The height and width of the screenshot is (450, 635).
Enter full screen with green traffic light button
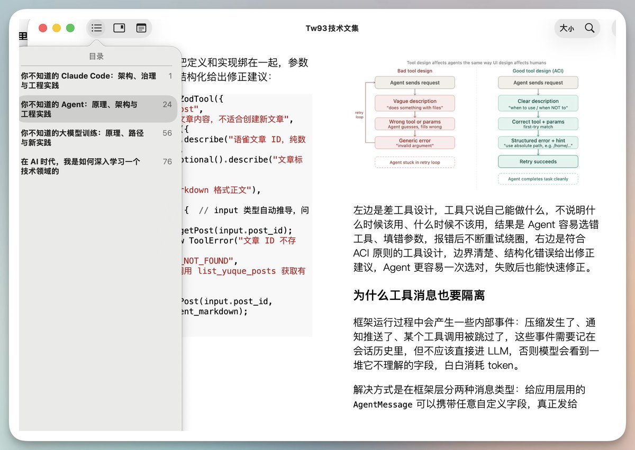70,28
